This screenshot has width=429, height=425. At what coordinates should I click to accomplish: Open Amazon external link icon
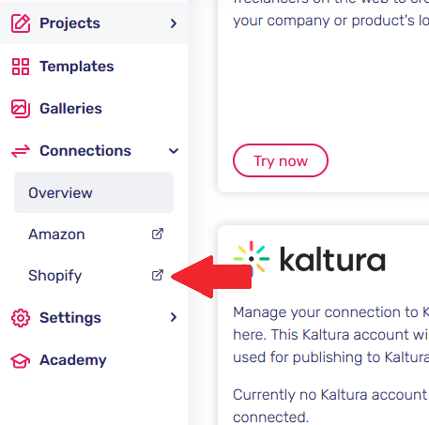(158, 234)
